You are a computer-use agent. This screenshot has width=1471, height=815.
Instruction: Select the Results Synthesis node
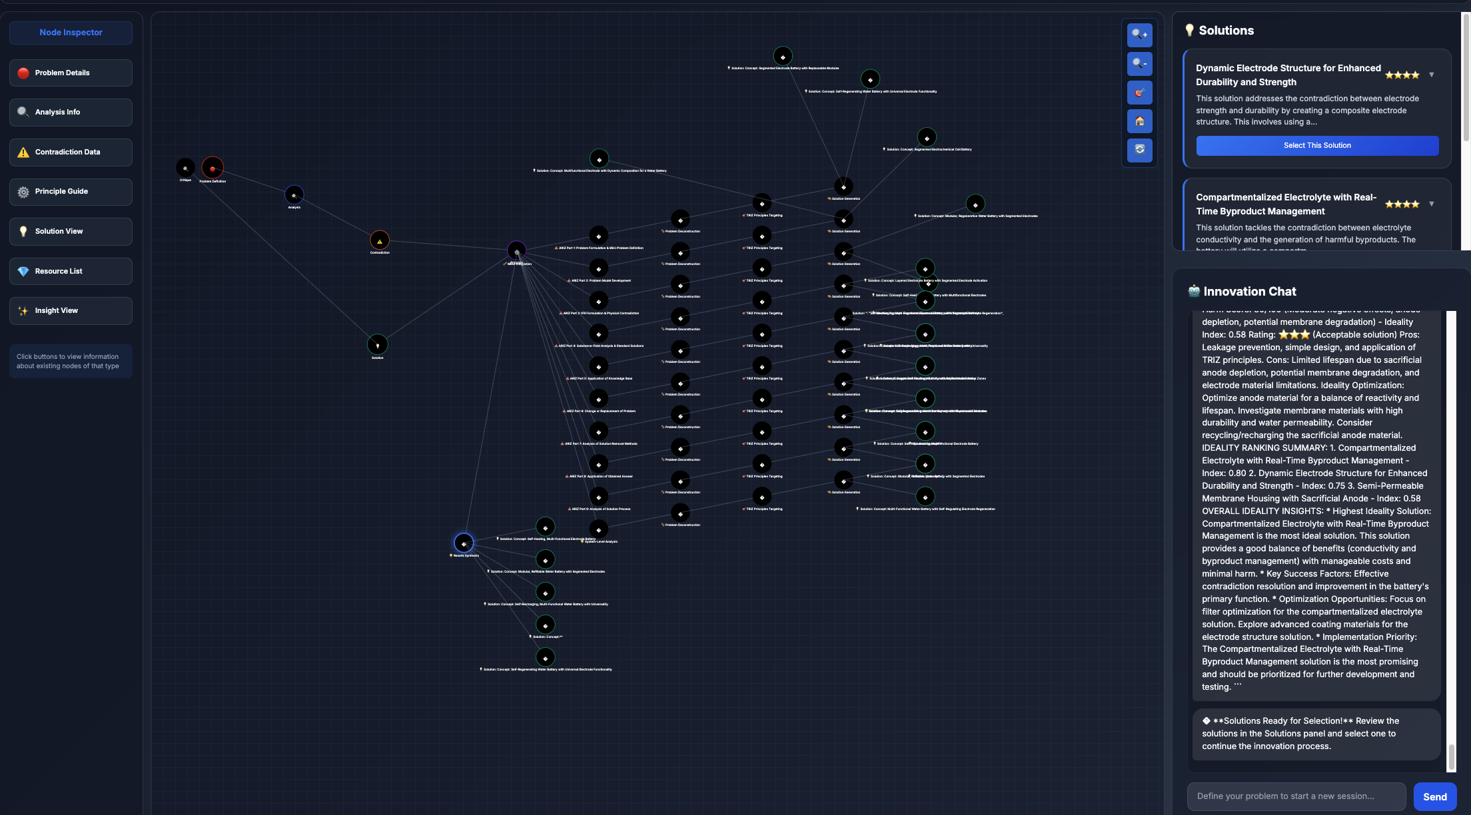pyautogui.click(x=464, y=543)
